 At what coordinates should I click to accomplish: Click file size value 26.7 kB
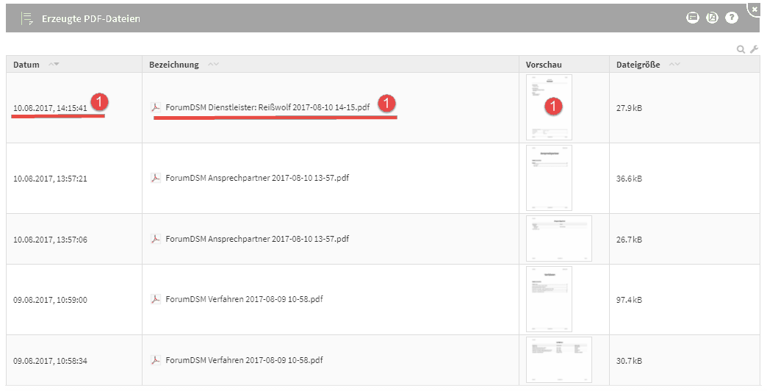[x=629, y=240]
